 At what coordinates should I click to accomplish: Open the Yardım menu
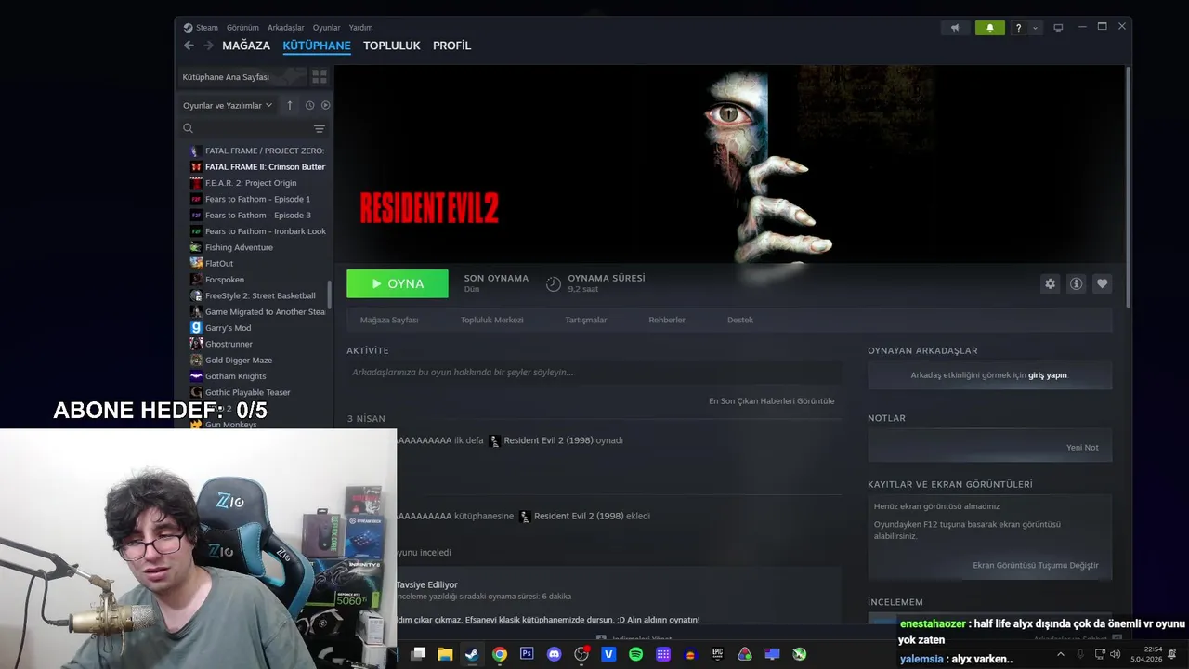[x=360, y=28]
